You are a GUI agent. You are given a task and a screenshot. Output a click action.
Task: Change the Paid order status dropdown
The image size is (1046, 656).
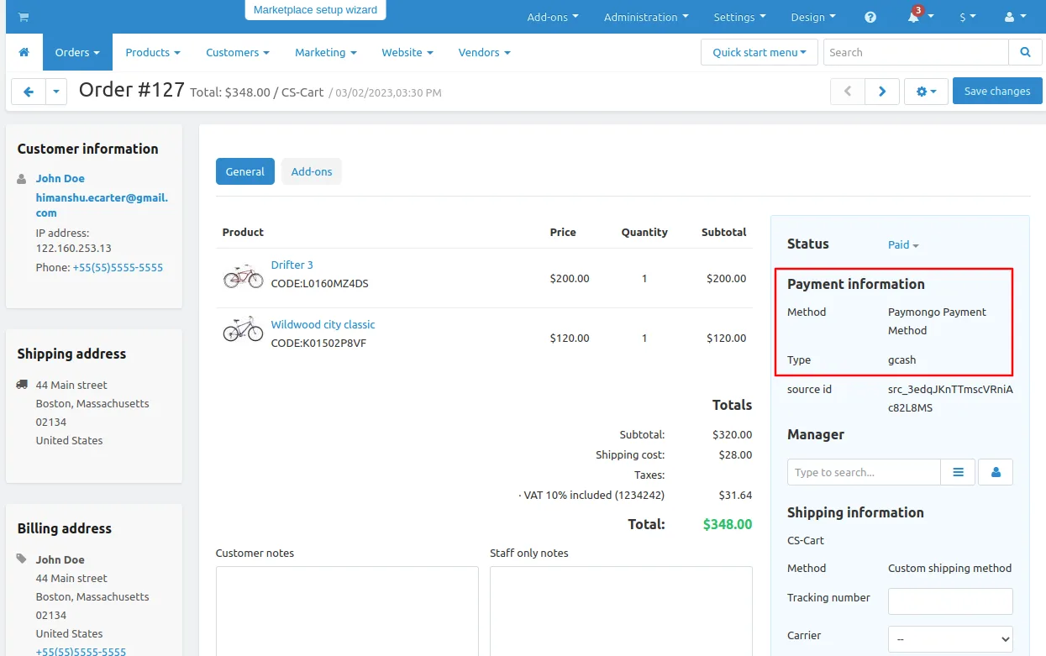click(903, 244)
